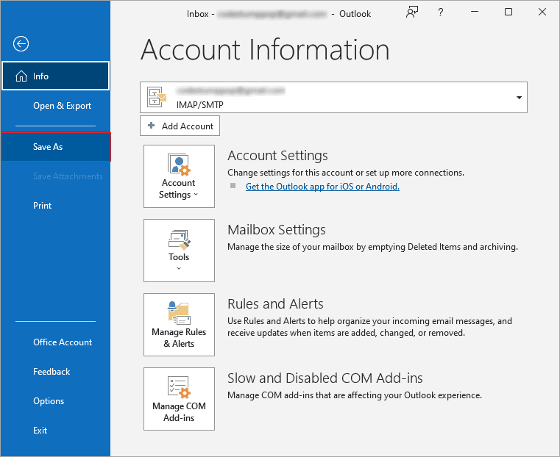Click Manage COM Add-ins button
This screenshot has height=457, width=560.
tap(179, 399)
